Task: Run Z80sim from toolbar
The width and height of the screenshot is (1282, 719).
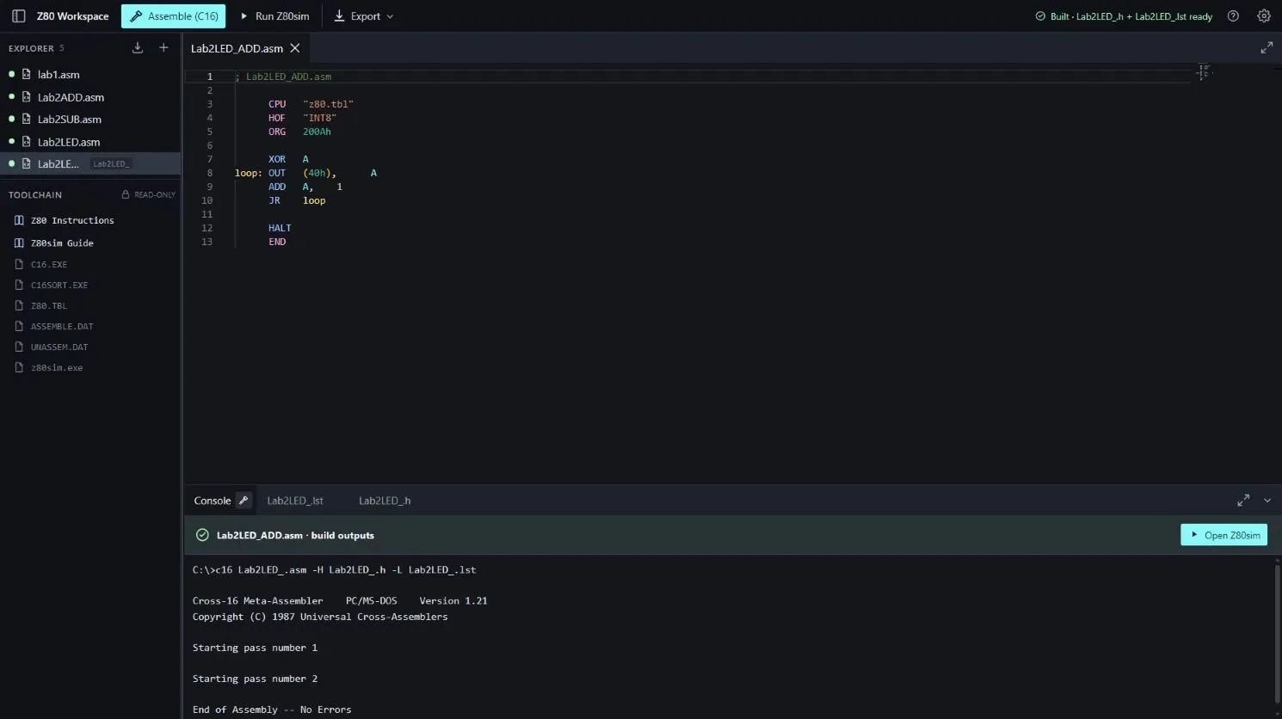Action: tap(274, 16)
